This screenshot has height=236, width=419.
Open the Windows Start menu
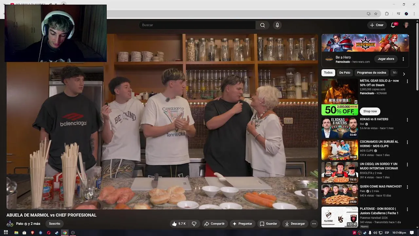click(x=6, y=233)
